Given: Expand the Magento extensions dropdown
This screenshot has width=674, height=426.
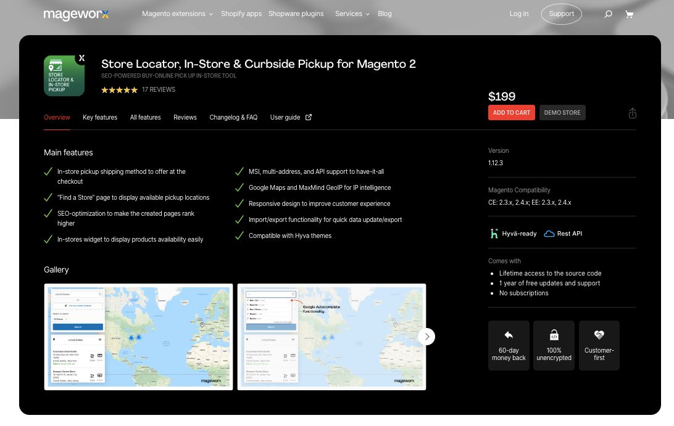Looking at the screenshot, I should pyautogui.click(x=177, y=14).
